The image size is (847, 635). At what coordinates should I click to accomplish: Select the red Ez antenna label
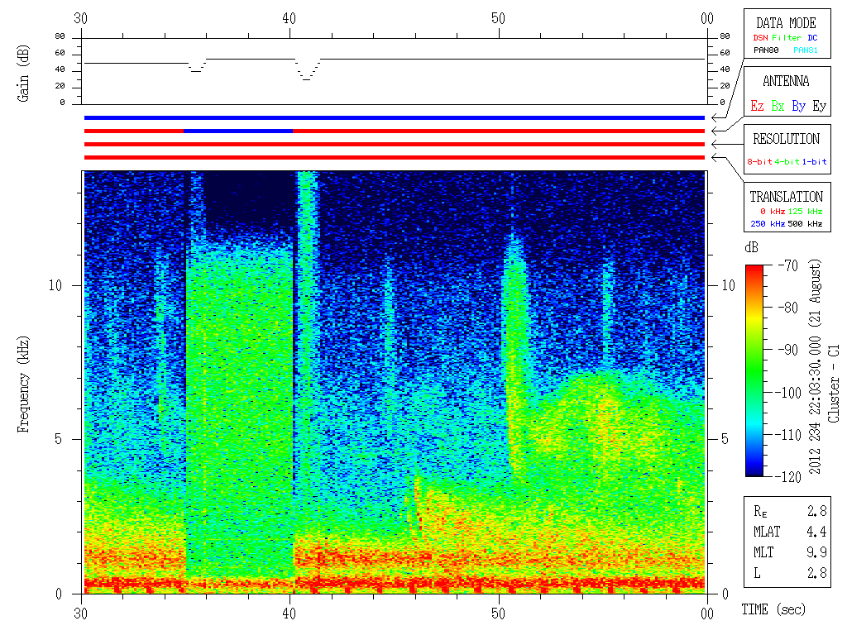tap(757, 106)
